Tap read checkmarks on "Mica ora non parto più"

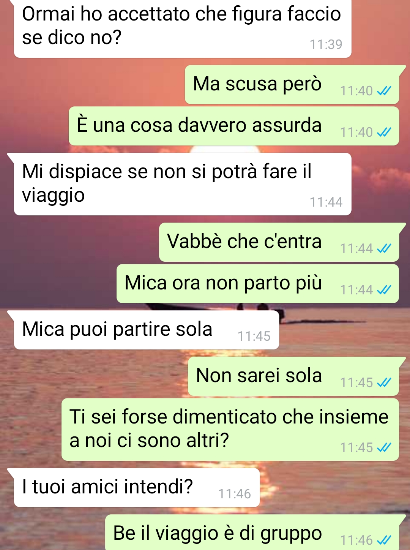tap(384, 290)
